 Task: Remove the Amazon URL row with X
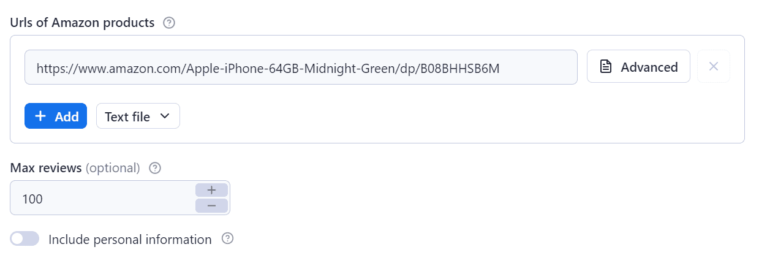pos(713,66)
